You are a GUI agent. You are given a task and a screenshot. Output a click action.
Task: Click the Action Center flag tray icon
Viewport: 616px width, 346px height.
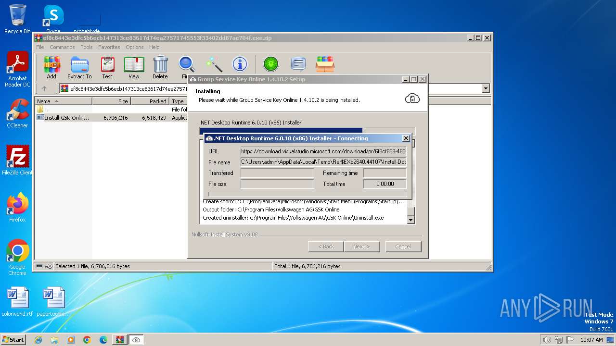click(570, 340)
